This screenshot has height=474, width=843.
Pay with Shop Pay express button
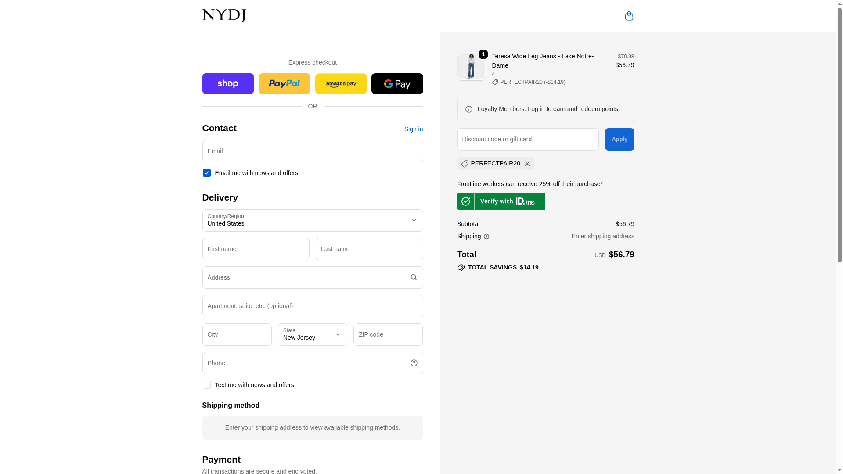point(228,84)
